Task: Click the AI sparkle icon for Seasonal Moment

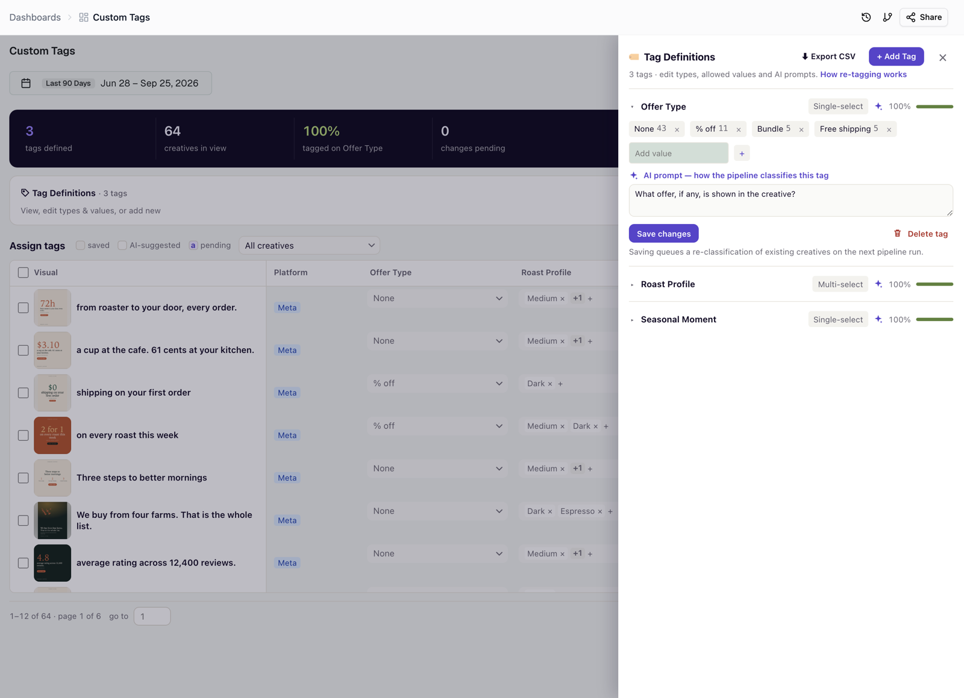Action: point(878,320)
